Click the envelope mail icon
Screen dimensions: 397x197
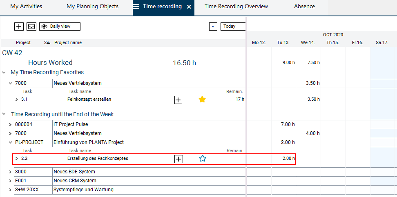pyautogui.click(x=31, y=27)
